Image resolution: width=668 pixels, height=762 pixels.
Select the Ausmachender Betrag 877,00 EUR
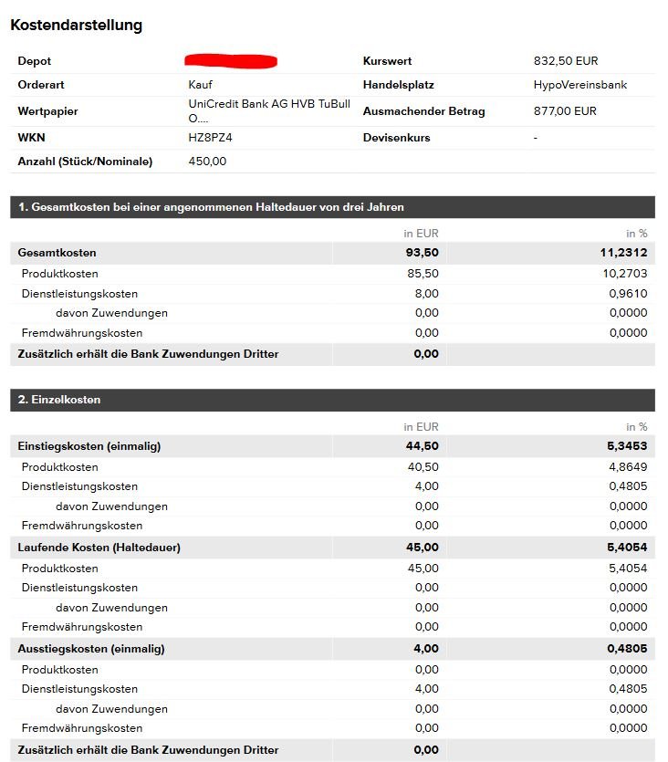(x=565, y=111)
